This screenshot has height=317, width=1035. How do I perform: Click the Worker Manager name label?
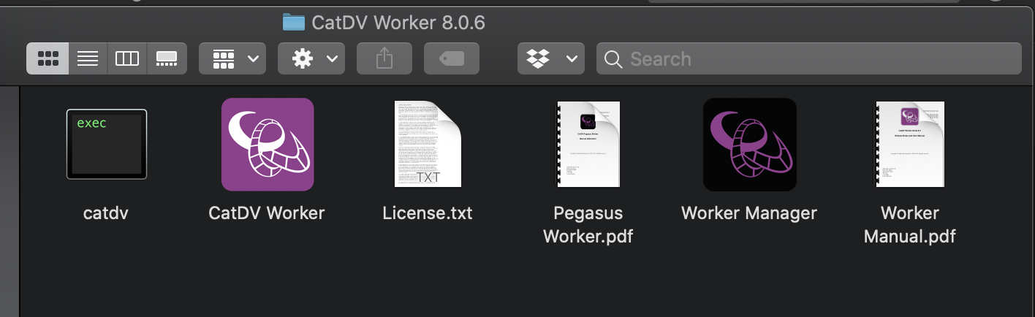[x=749, y=213]
